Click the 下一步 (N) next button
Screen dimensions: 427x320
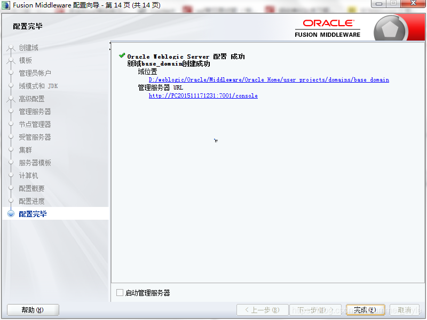click(315, 310)
